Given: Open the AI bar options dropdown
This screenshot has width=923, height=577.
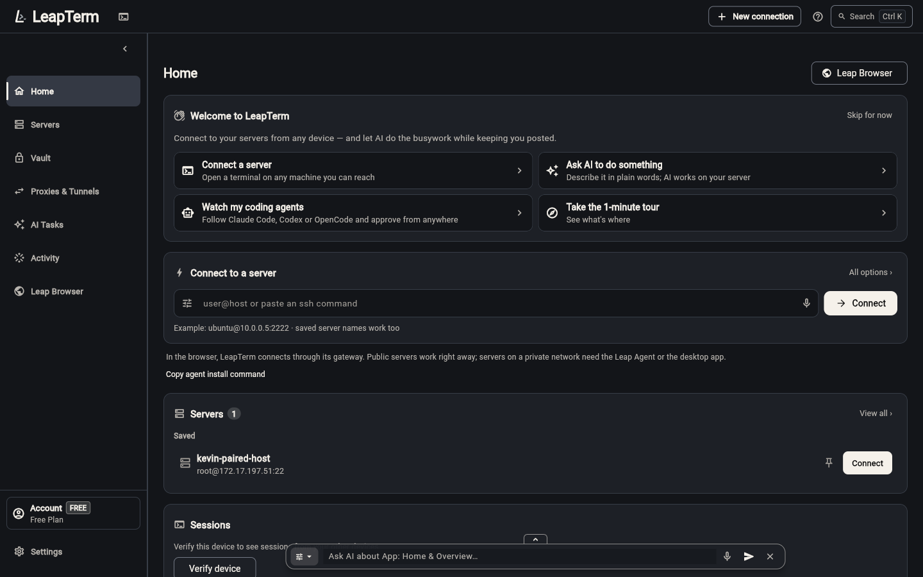Looking at the screenshot, I should click(x=304, y=556).
